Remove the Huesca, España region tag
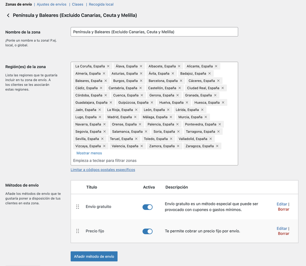 tap(223, 102)
